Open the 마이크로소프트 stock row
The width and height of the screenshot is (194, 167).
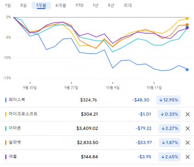pos(97,114)
